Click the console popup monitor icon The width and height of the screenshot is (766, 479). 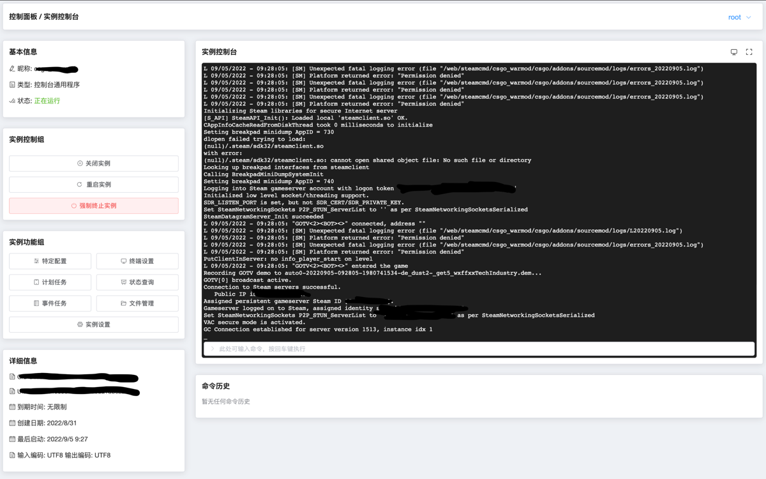pyautogui.click(x=734, y=52)
